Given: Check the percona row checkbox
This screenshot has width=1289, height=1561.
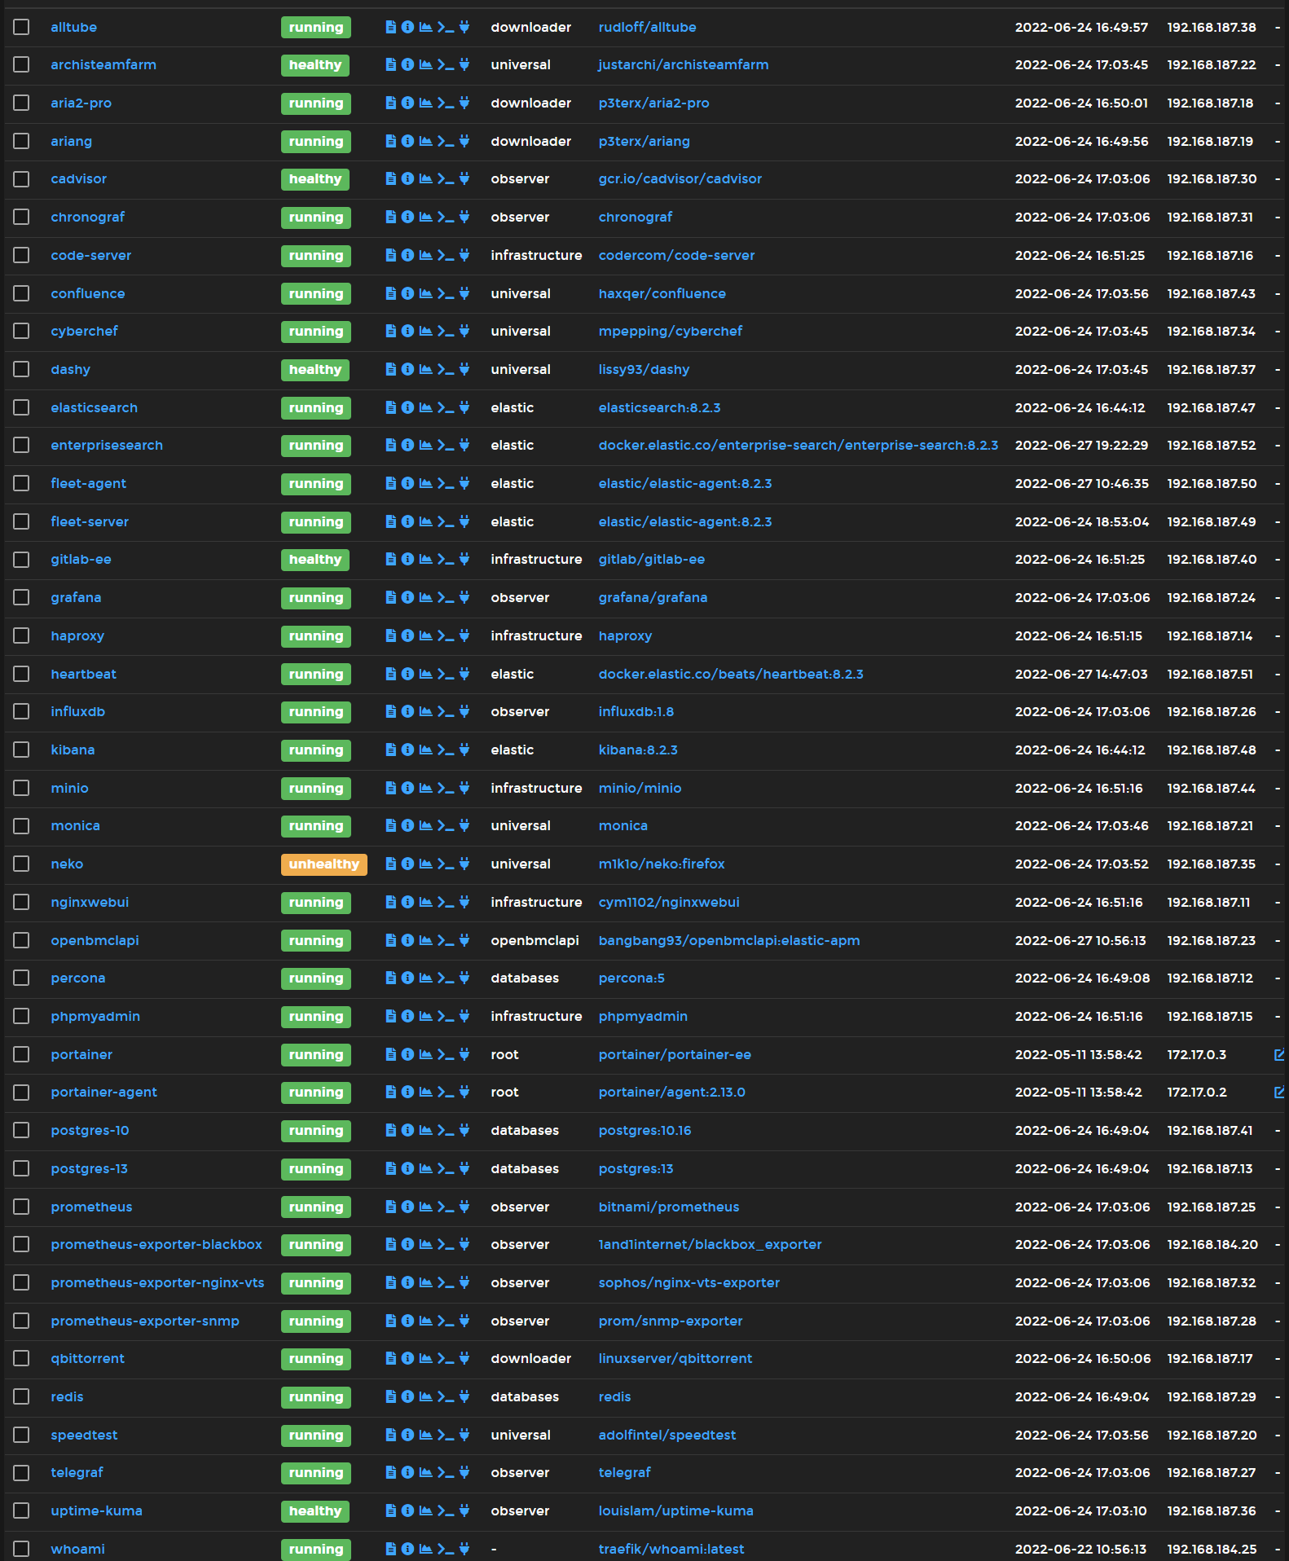Looking at the screenshot, I should pos(21,978).
